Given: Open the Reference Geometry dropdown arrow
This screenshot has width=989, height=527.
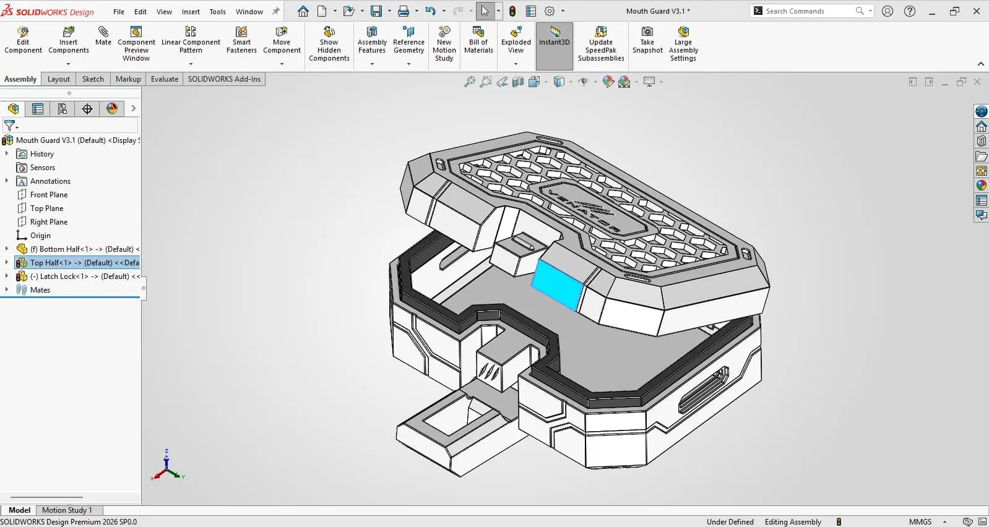Looking at the screenshot, I should point(408,64).
